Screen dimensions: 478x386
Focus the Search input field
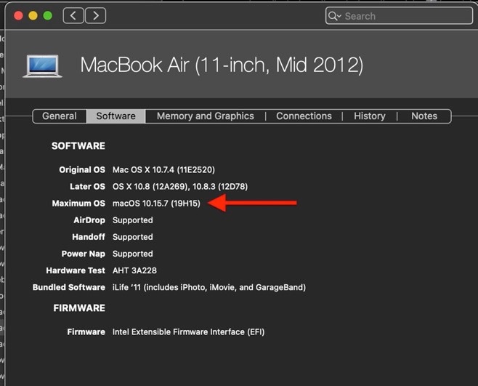pos(399,16)
